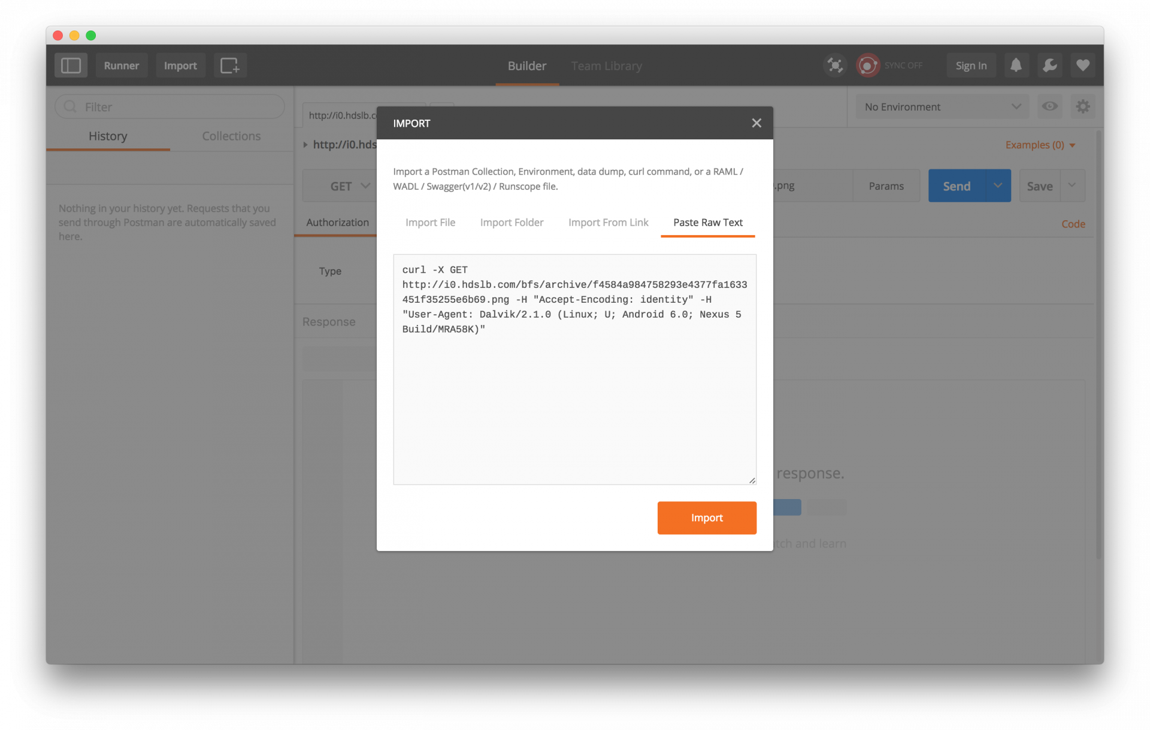
Task: Select the Import File tab
Action: coord(430,223)
